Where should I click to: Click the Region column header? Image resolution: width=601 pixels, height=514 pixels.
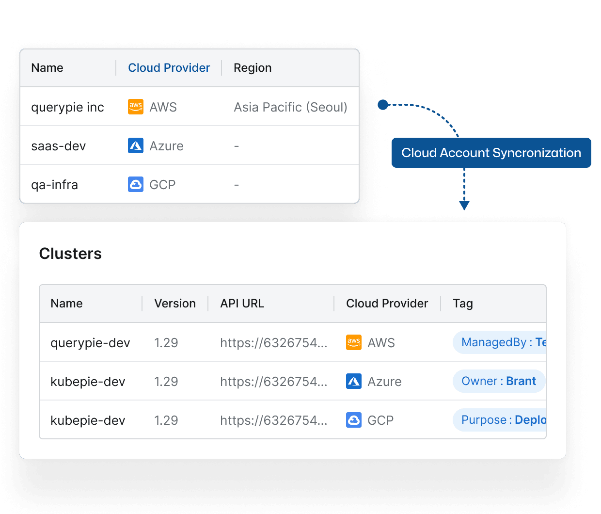coord(253,68)
